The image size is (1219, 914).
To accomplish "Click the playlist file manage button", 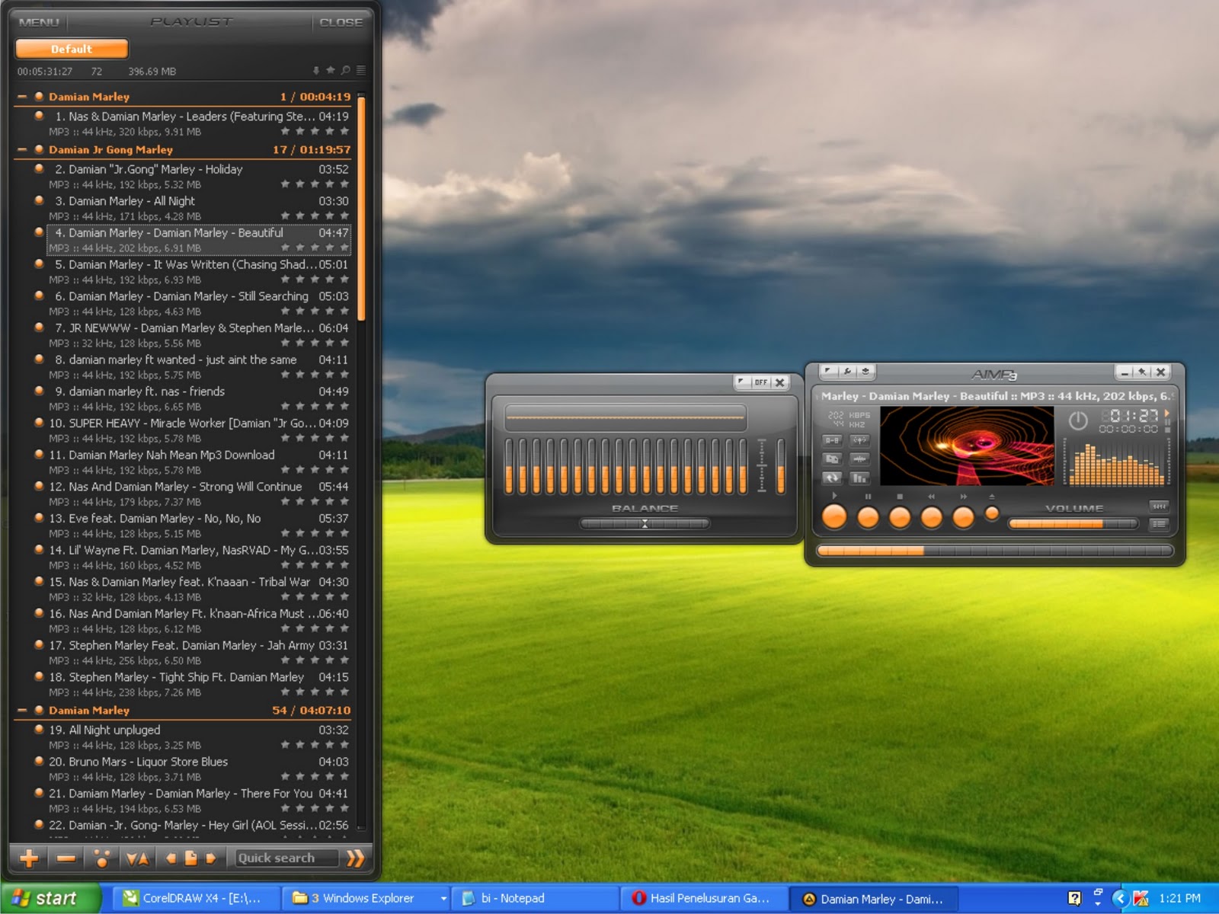I will point(191,858).
